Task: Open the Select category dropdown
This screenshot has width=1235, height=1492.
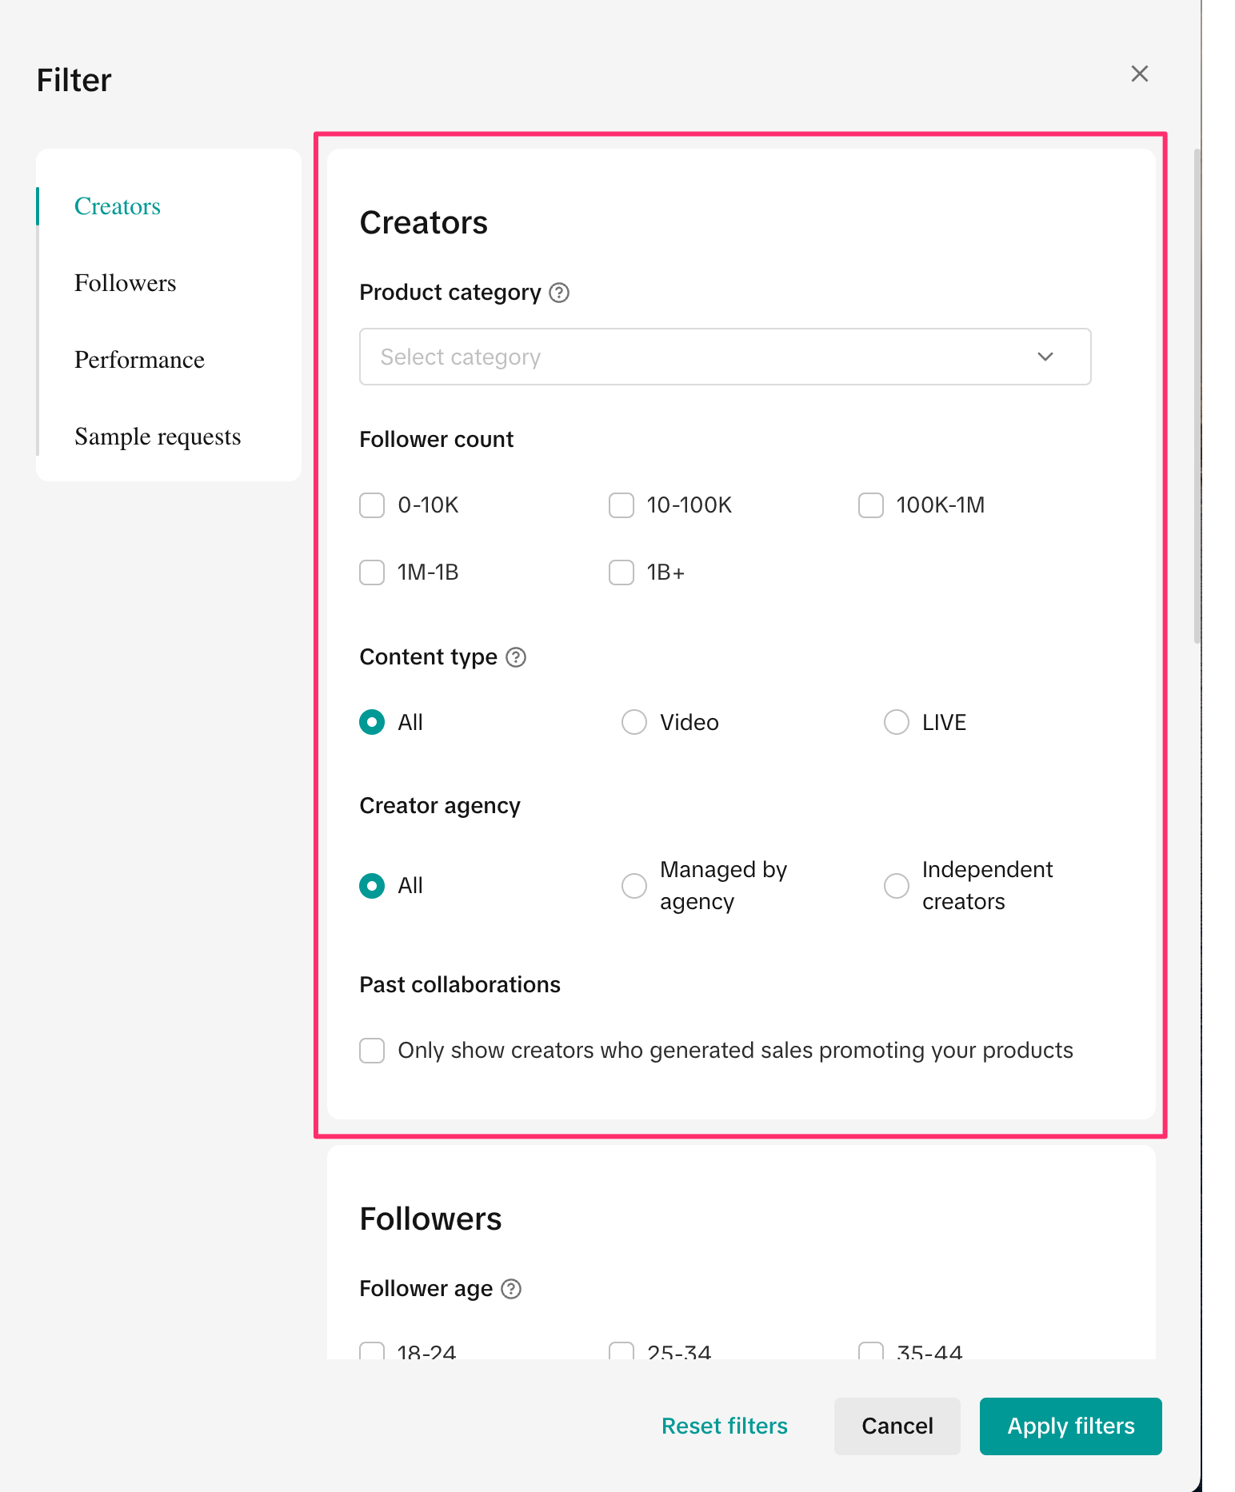Action: point(704,357)
